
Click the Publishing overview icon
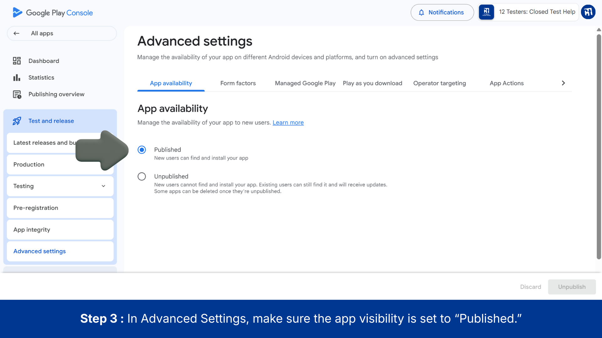click(17, 94)
